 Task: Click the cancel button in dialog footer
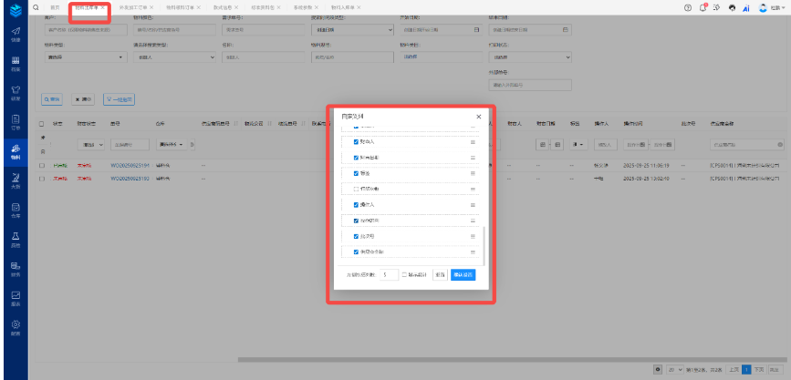coord(440,274)
